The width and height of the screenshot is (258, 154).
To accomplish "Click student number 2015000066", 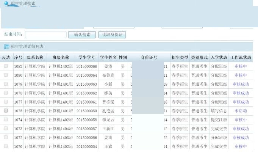I will 86,66.
